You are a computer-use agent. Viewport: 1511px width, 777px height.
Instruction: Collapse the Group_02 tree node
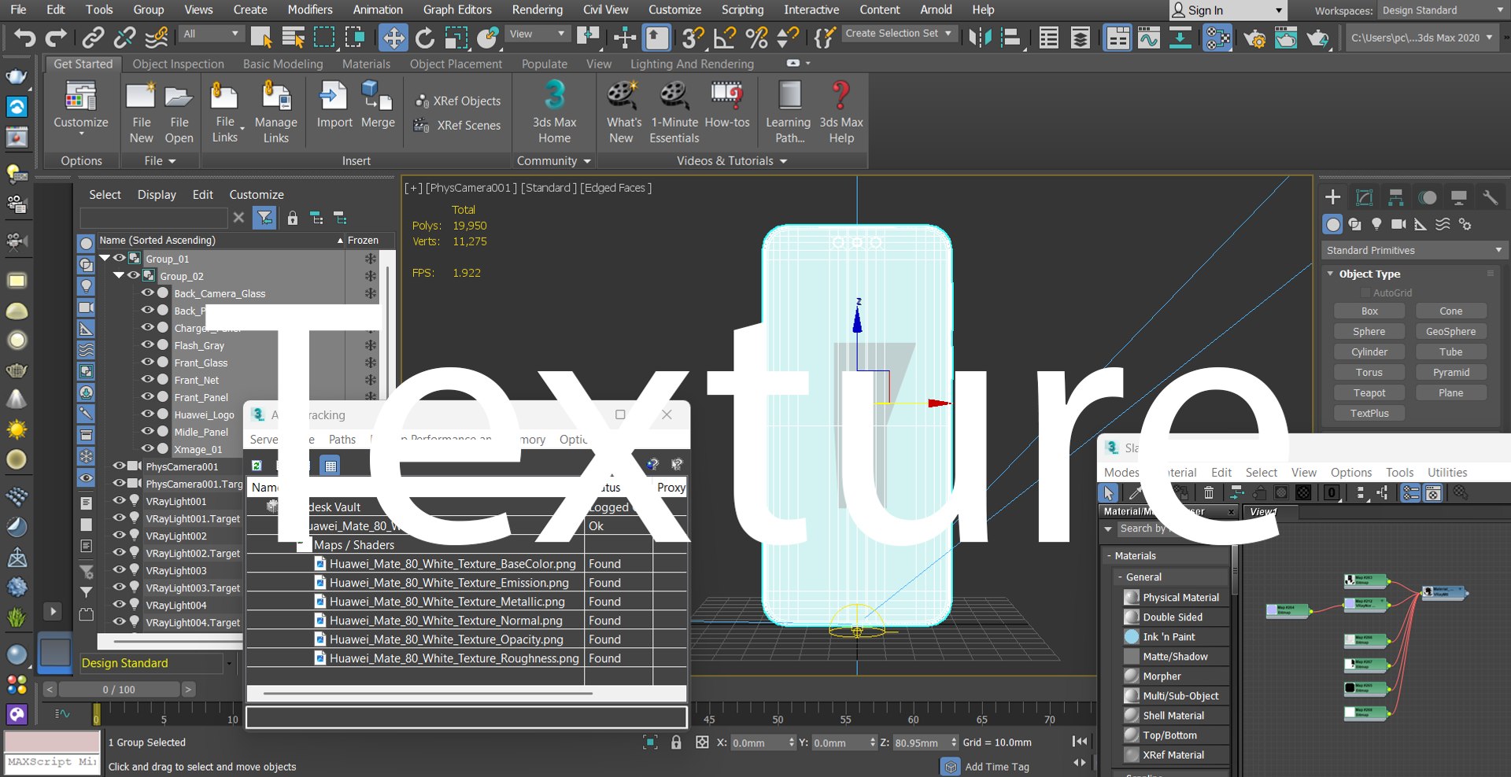[119, 275]
